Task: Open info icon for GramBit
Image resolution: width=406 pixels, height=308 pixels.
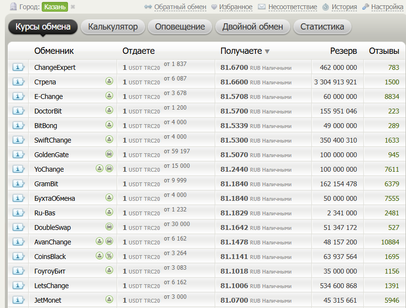Action: point(18,184)
